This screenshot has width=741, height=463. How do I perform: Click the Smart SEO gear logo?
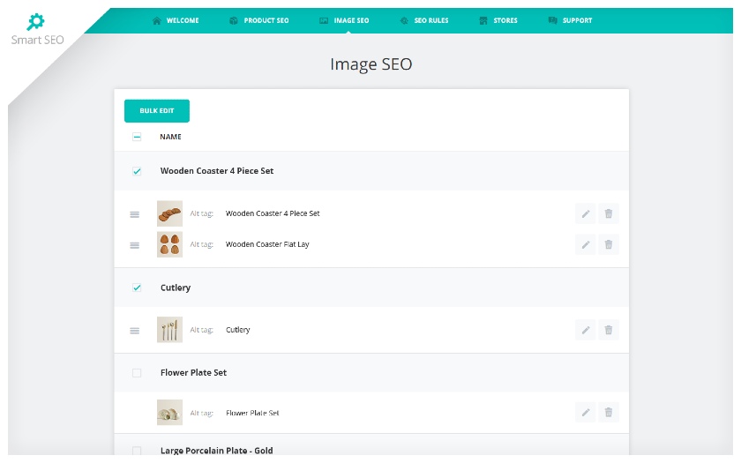click(36, 21)
